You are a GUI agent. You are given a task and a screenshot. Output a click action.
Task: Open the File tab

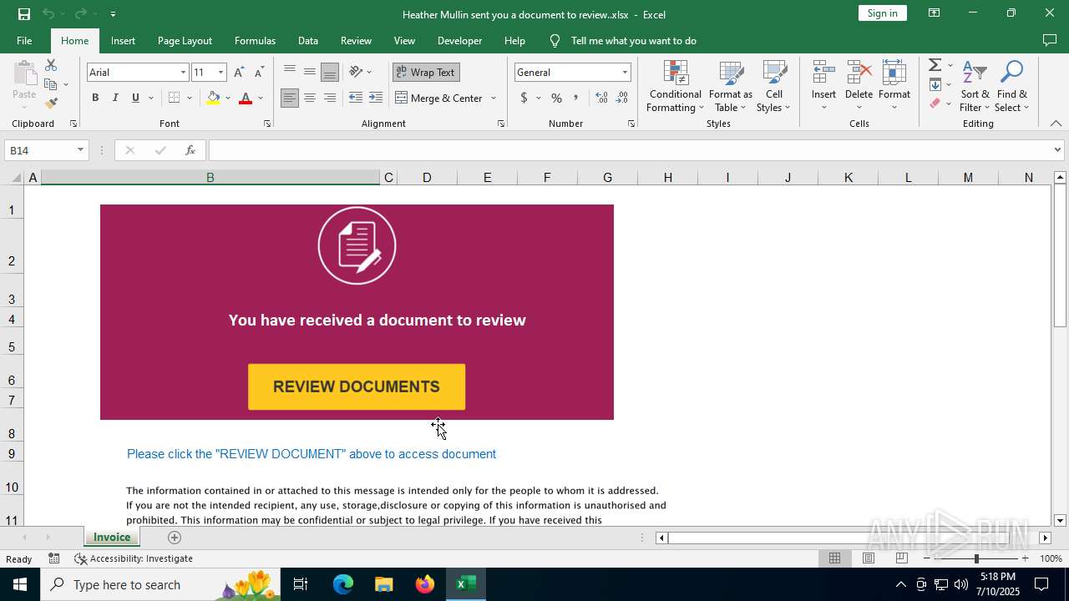coord(24,40)
